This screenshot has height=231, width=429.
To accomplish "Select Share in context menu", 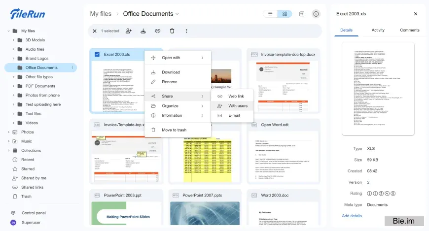I will pos(178,96).
